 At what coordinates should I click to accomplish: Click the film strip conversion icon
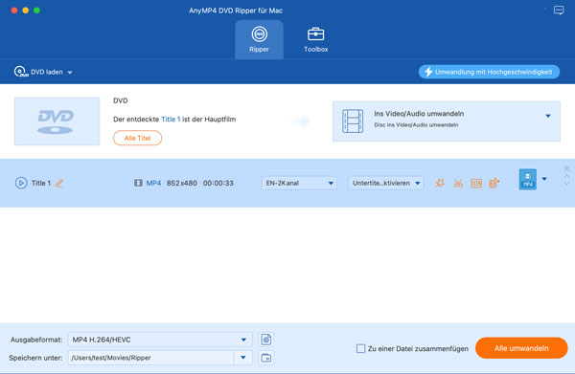coord(353,121)
